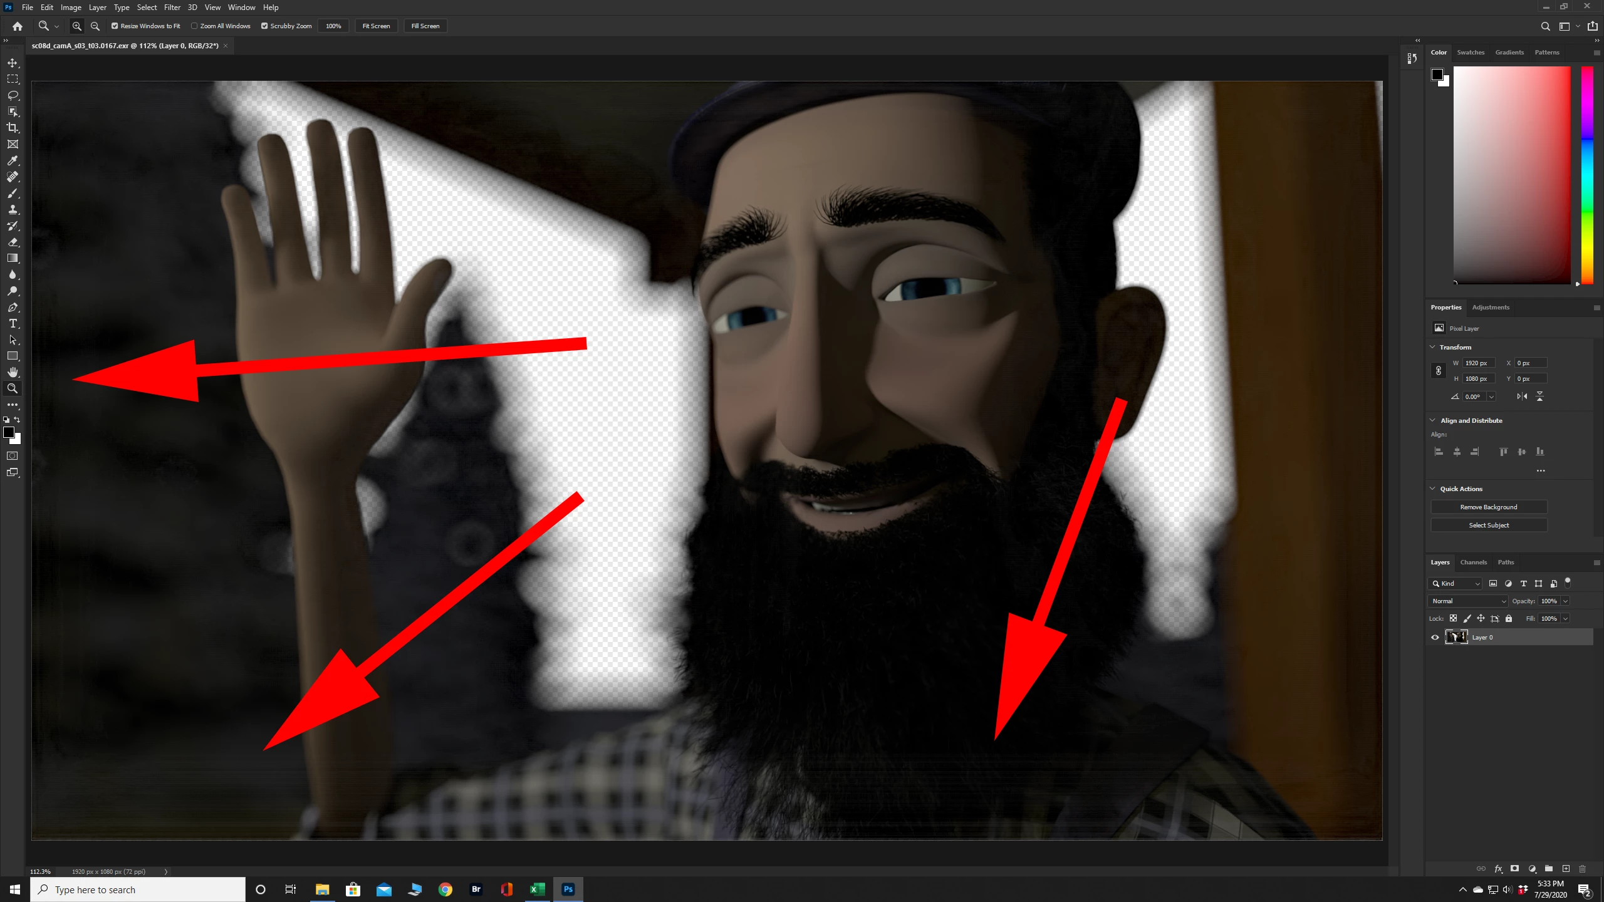The image size is (1604, 902).
Task: Select the Horizontal Type tool
Action: pyautogui.click(x=13, y=324)
